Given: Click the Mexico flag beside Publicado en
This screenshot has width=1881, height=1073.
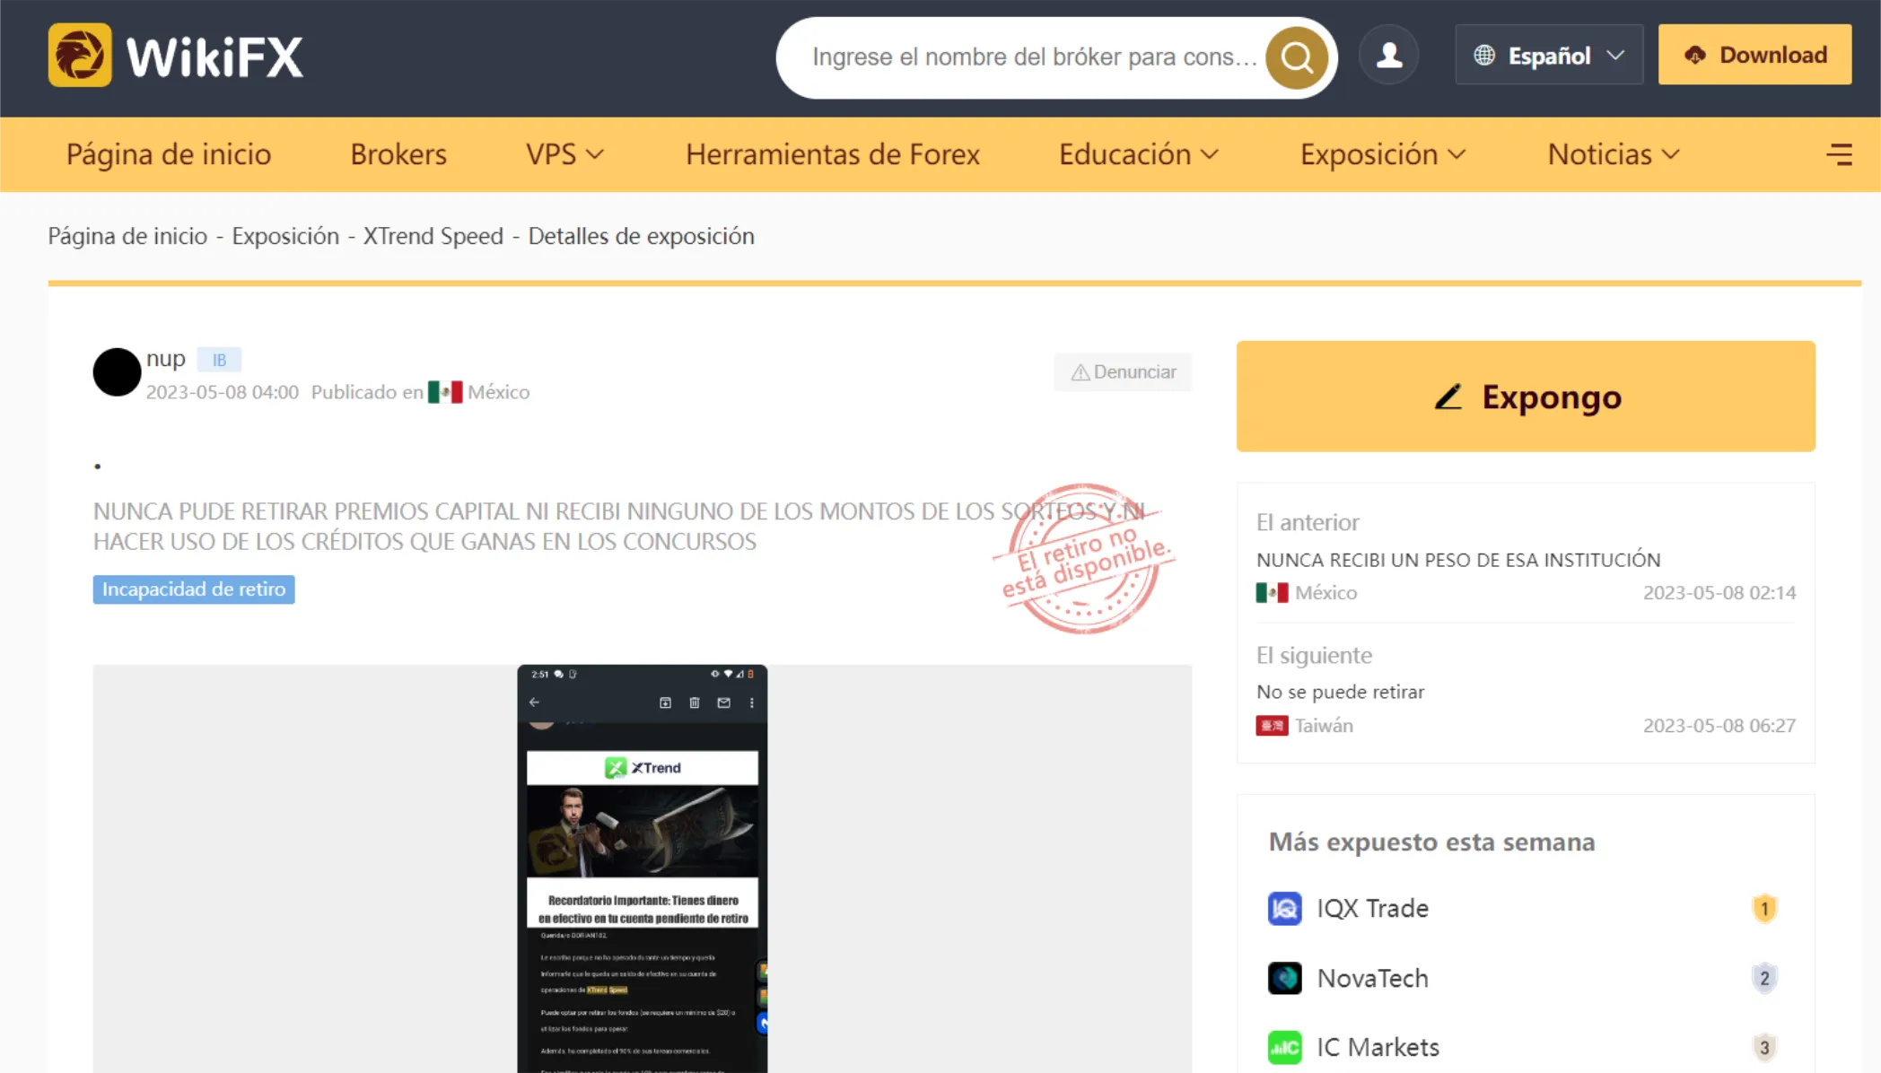Looking at the screenshot, I should [x=445, y=392].
